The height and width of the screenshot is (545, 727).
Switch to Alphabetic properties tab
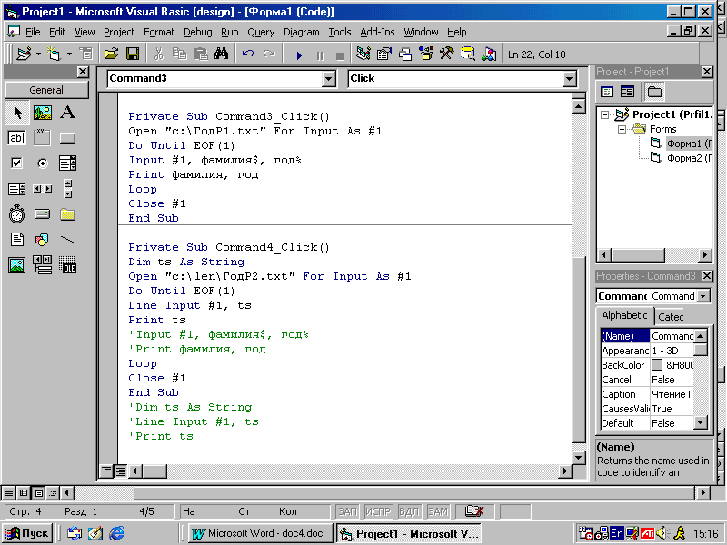pos(624,315)
